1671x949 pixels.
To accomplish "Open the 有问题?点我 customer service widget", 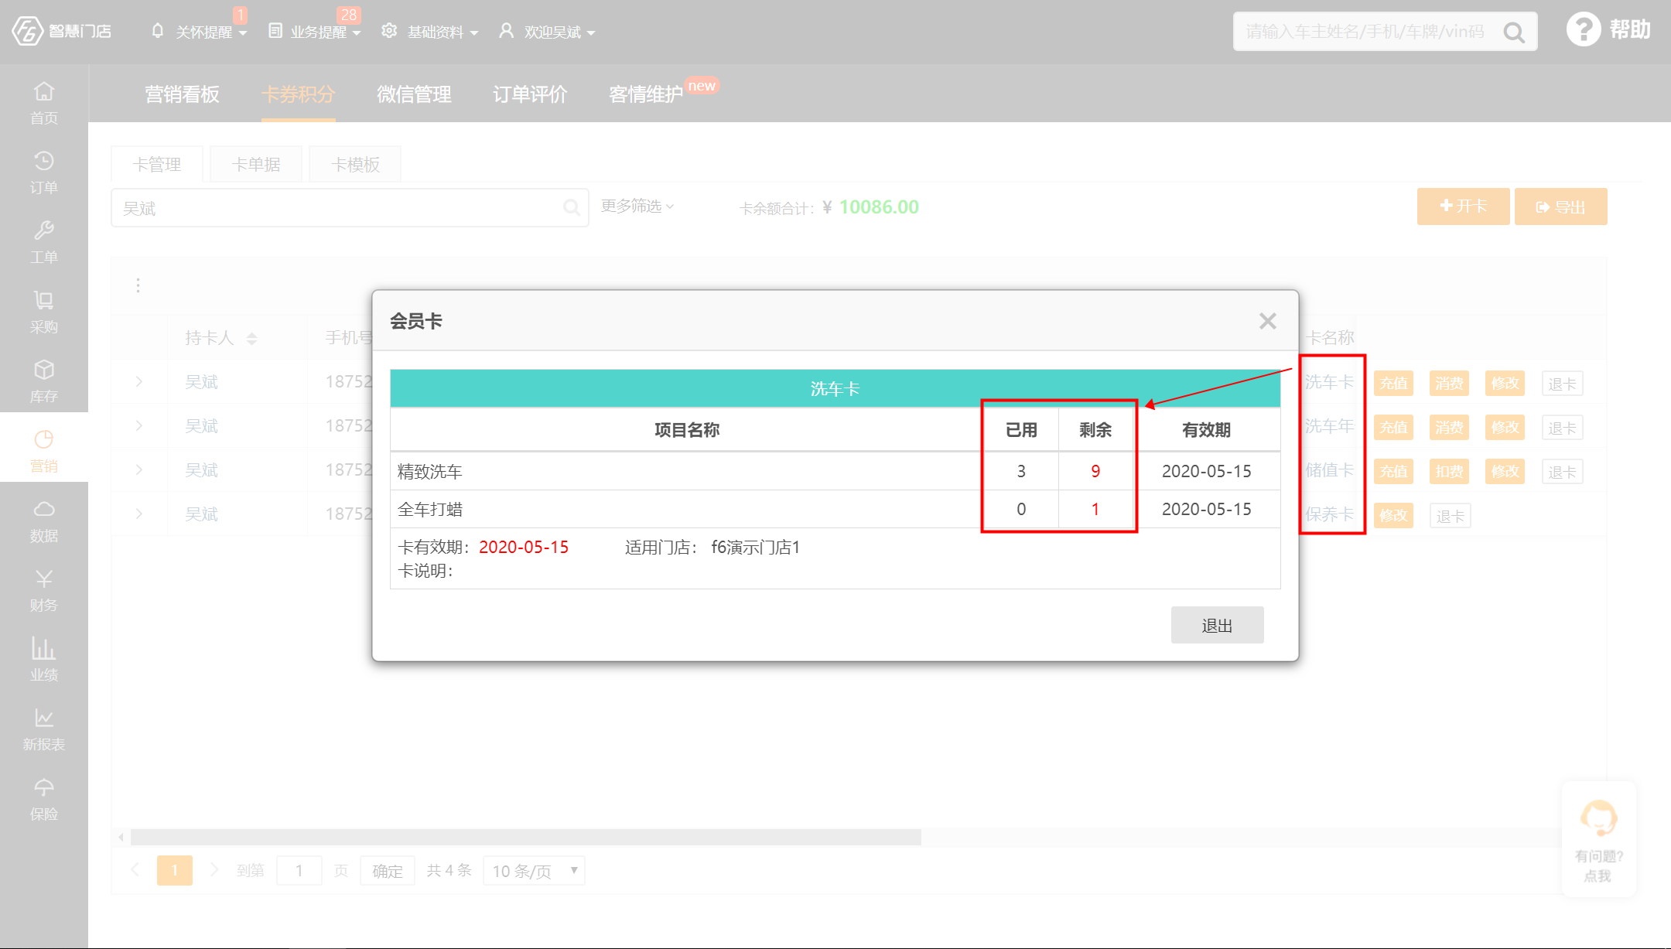I will pos(1598,839).
